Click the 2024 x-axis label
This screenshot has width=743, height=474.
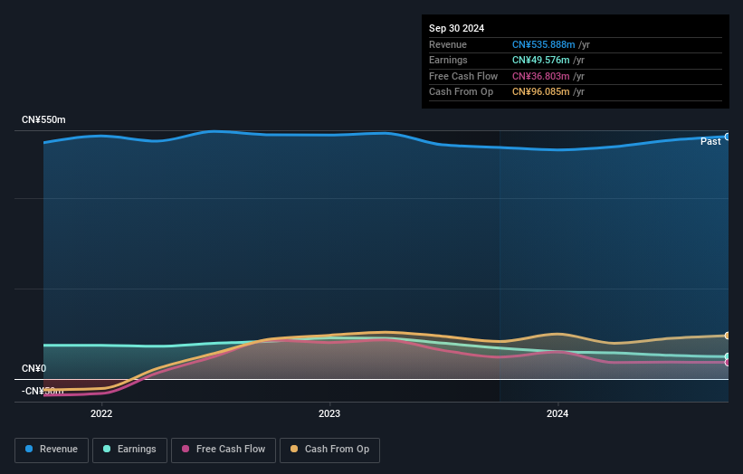point(557,414)
